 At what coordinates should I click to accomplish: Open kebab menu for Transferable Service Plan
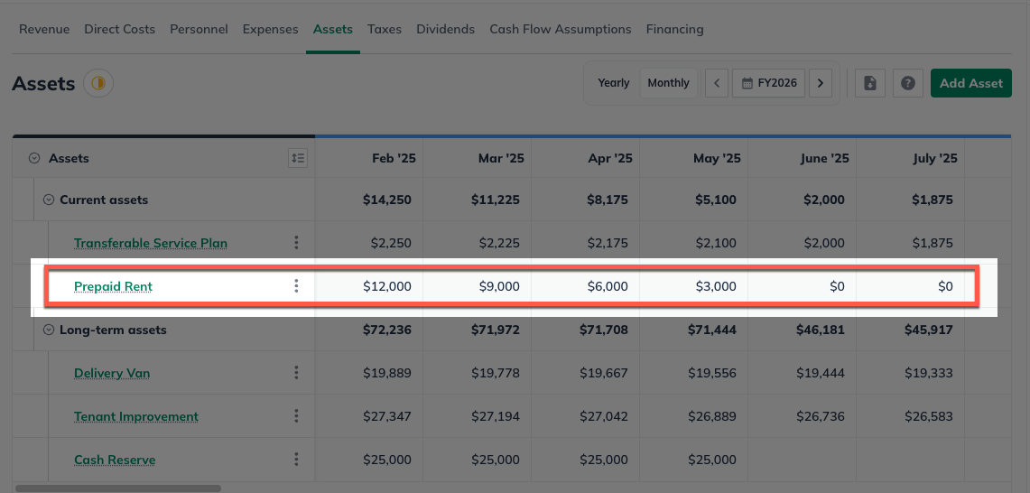pyautogui.click(x=296, y=243)
